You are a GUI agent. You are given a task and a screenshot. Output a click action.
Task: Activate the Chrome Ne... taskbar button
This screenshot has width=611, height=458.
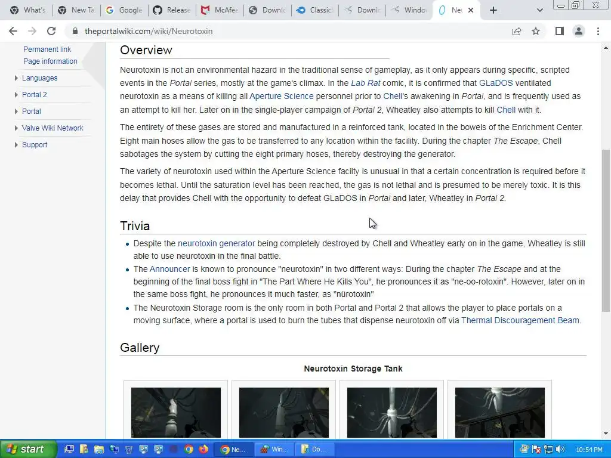pos(234,449)
